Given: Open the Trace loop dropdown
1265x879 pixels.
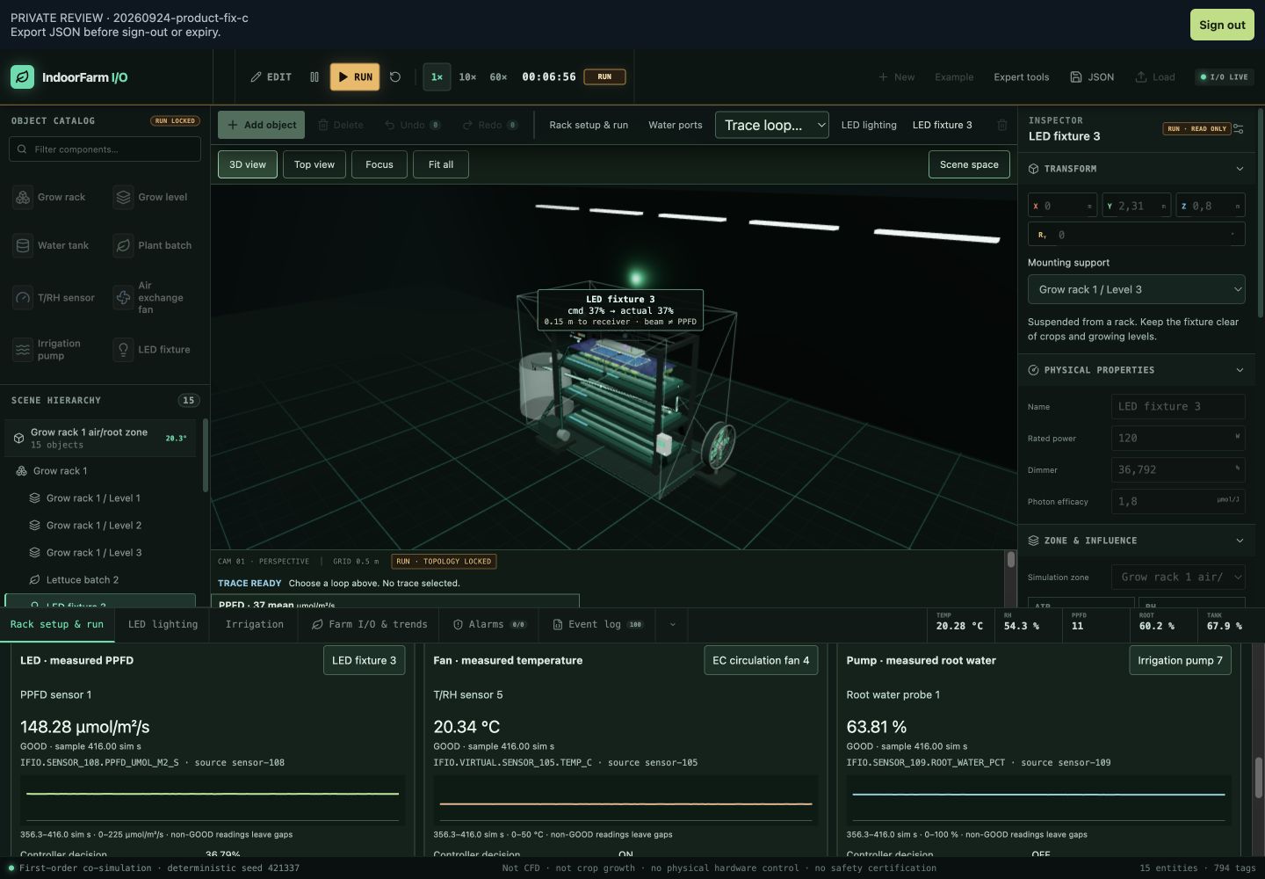Looking at the screenshot, I should [772, 125].
